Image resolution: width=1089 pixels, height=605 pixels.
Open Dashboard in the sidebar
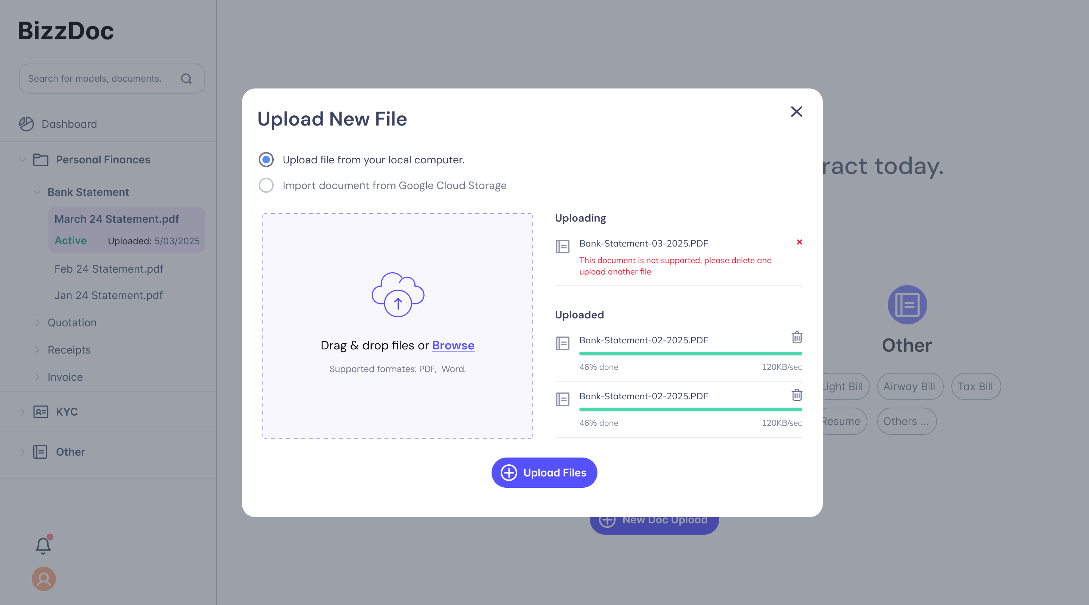click(69, 124)
